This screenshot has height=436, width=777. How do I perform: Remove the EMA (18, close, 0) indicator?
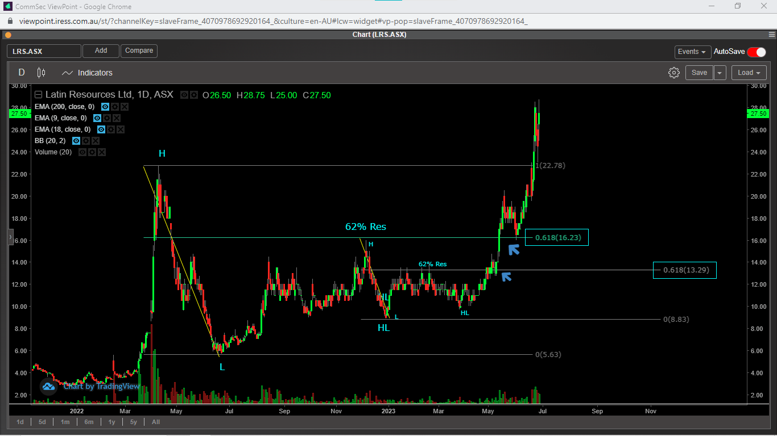tap(121, 129)
